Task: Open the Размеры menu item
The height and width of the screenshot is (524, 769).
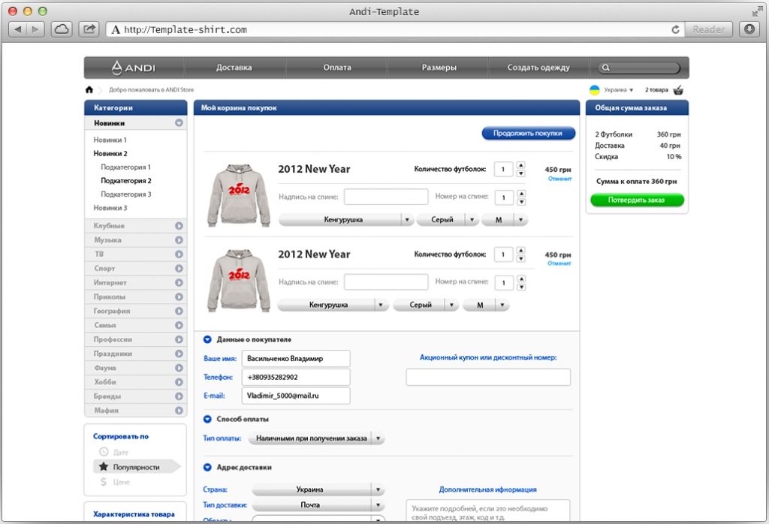Action: (x=439, y=68)
